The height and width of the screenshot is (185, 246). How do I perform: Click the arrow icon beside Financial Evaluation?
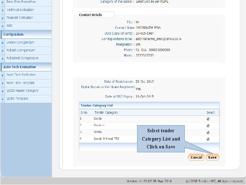point(2,18)
